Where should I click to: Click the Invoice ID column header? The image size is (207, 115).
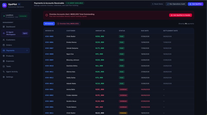(x=49, y=31)
